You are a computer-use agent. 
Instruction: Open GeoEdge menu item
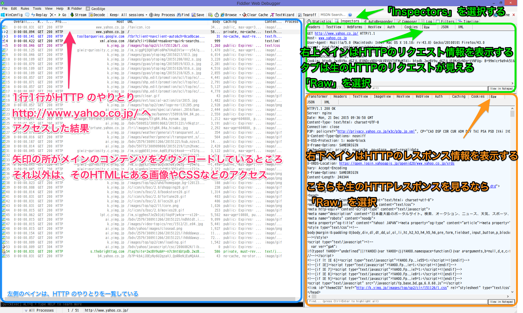[96, 9]
